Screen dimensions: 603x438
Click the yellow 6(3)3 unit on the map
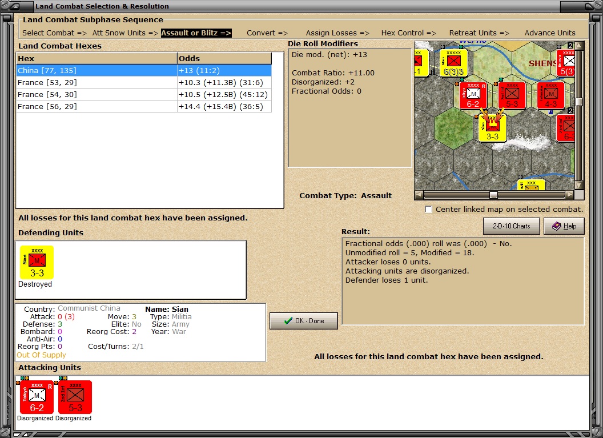pyautogui.click(x=453, y=63)
